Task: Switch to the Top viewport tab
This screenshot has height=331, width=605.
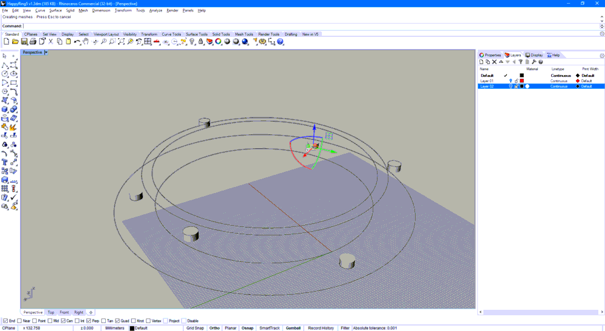Action: click(x=51, y=312)
